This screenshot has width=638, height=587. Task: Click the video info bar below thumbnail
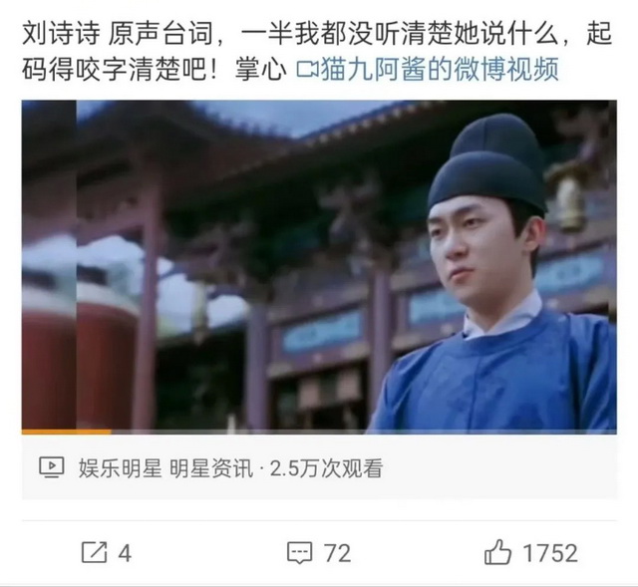pyautogui.click(x=319, y=467)
